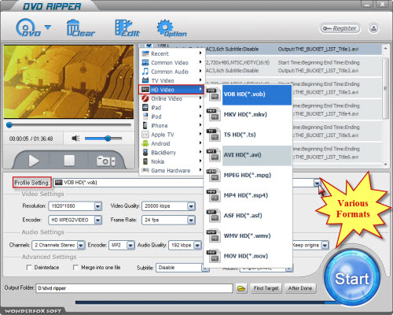Viewport: 393px width, 315px height.
Task: Choose WMV HD(*.wmv) format
Action: pos(249,236)
